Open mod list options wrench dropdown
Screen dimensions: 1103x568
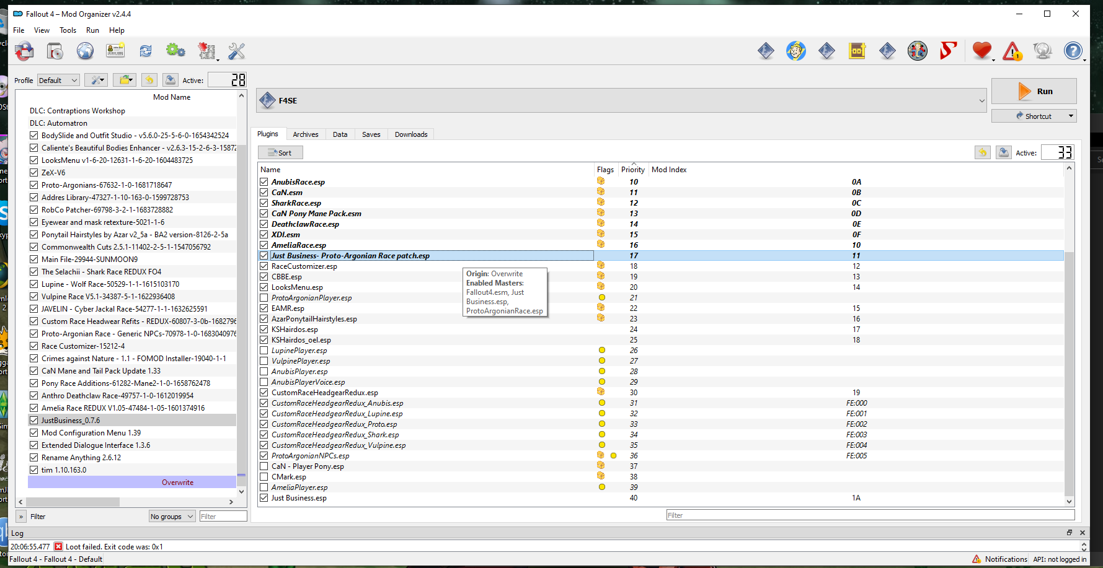point(96,80)
